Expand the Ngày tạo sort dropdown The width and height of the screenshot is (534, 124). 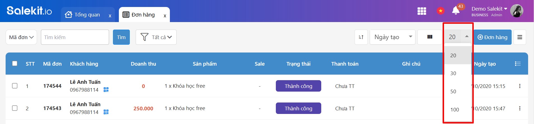tap(393, 37)
